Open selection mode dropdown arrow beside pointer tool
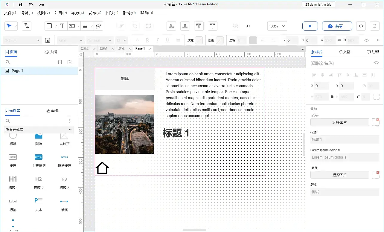 pyautogui.click(x=16, y=26)
